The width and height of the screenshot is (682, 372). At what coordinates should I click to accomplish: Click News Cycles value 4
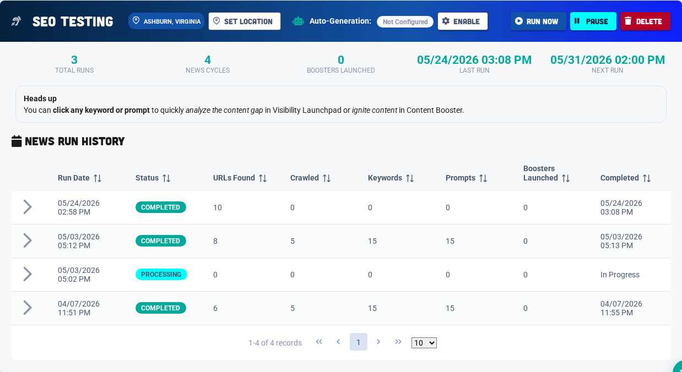coord(208,60)
